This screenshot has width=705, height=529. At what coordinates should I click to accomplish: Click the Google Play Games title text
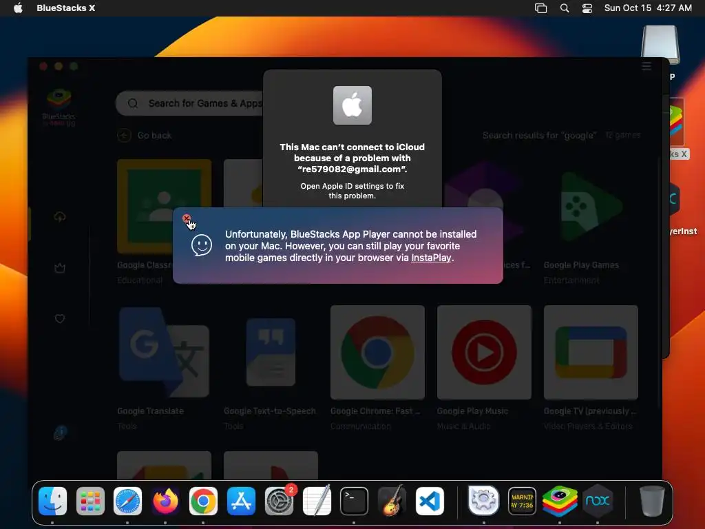(581, 265)
